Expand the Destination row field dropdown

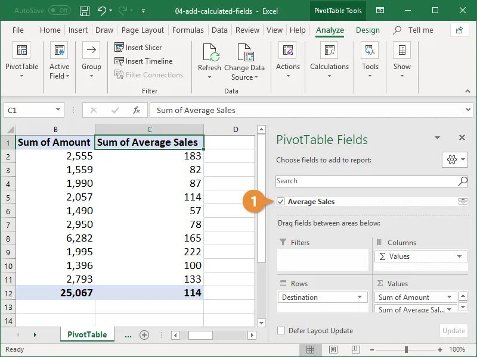point(360,297)
